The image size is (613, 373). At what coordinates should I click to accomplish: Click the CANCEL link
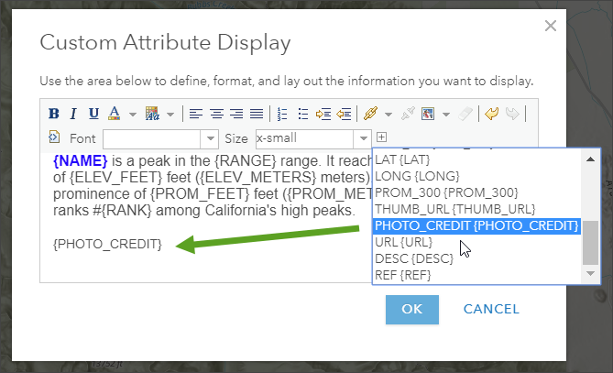pyautogui.click(x=491, y=308)
